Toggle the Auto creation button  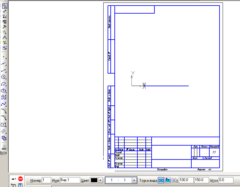click(13, 185)
